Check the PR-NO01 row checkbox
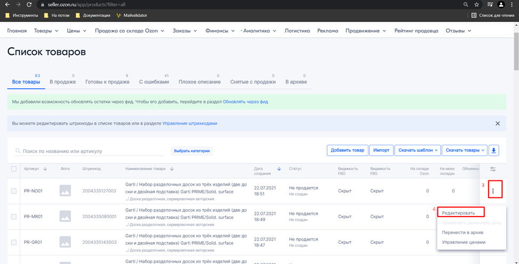Screen dimensions: 519x264 pyautogui.click(x=13, y=191)
